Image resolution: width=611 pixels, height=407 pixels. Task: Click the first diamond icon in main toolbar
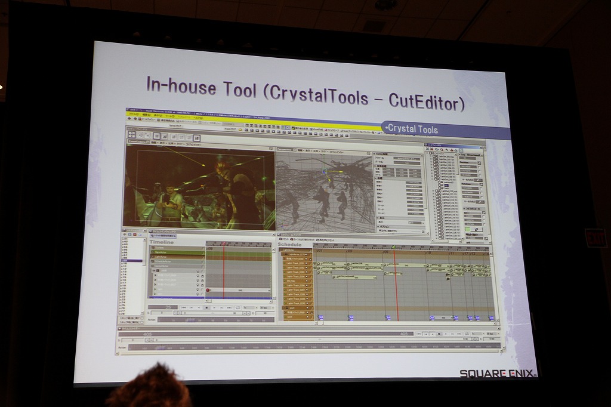coord(129,118)
